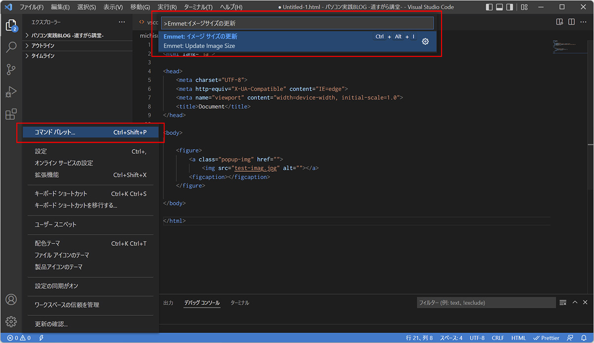
Task: Close the bottom panel with the X icon
Action: coord(585,302)
